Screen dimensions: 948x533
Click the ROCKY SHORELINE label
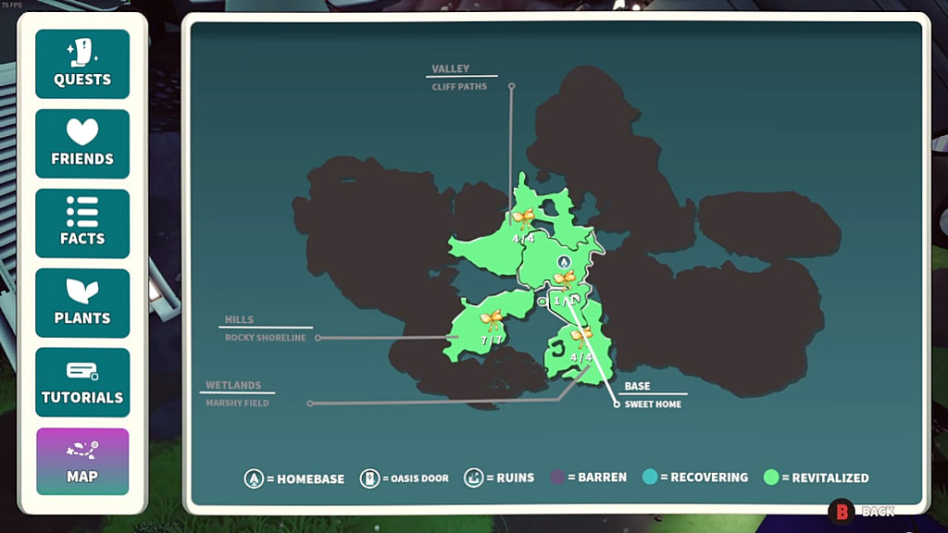[x=266, y=338]
